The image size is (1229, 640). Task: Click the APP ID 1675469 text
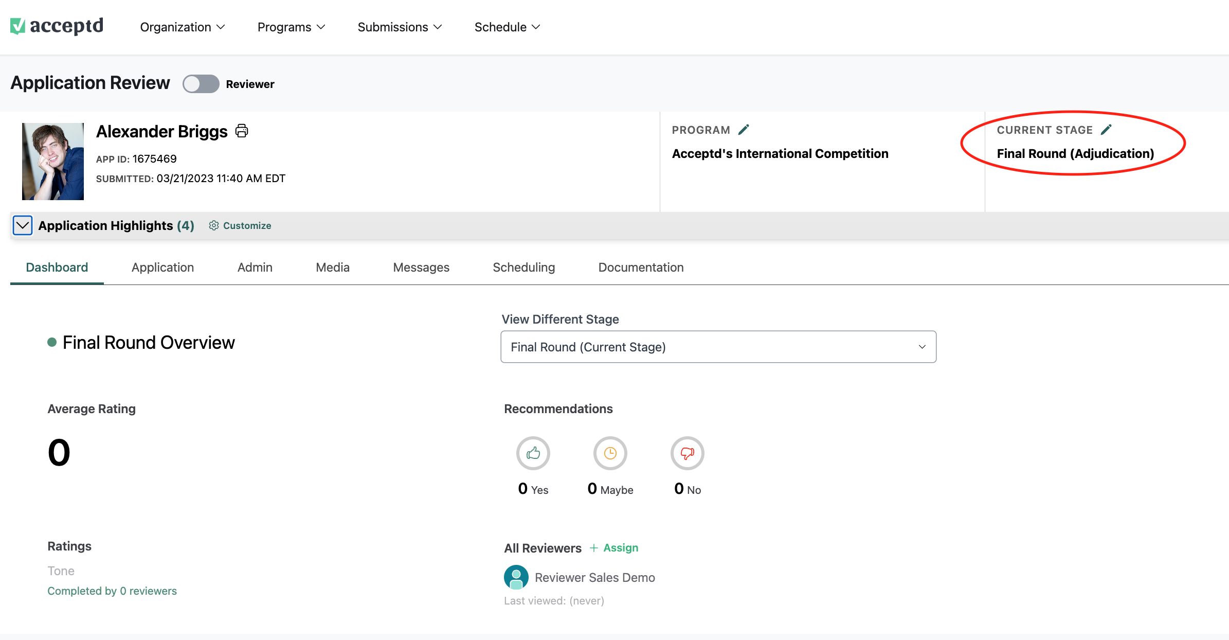(x=136, y=159)
